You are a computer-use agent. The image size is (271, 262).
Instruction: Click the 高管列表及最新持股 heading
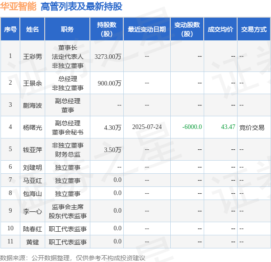pyautogui.click(x=81, y=7)
